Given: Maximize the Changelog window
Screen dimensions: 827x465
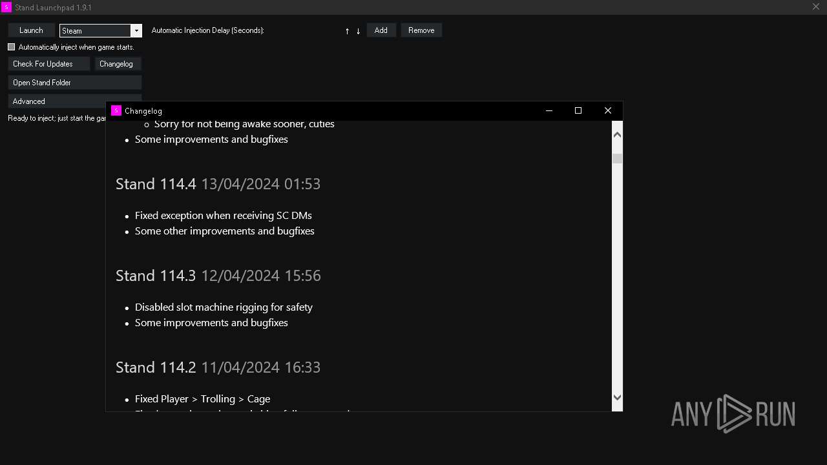Looking at the screenshot, I should [578, 110].
